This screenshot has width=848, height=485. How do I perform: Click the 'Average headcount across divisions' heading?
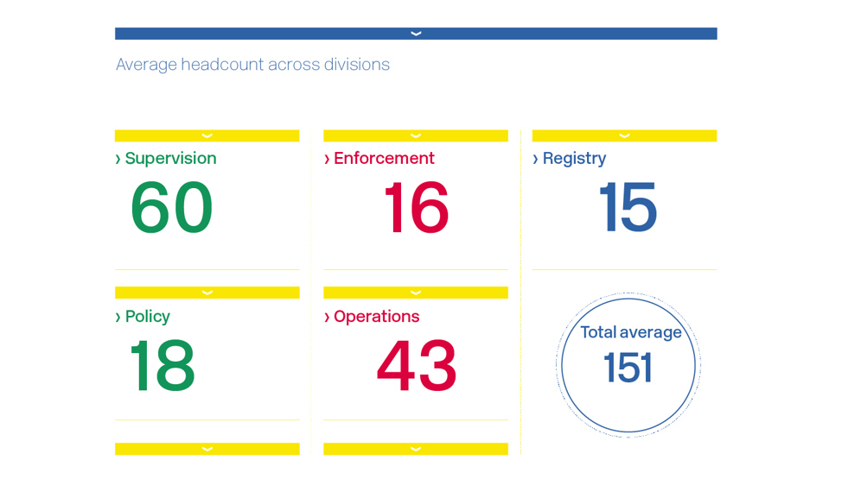pyautogui.click(x=252, y=65)
